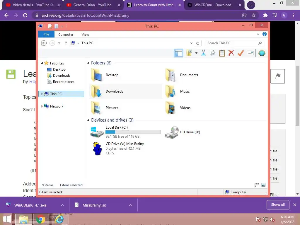Screen dimensions: 300x225
Task: Click the orange checkmark Properties icon
Action: 241,53
